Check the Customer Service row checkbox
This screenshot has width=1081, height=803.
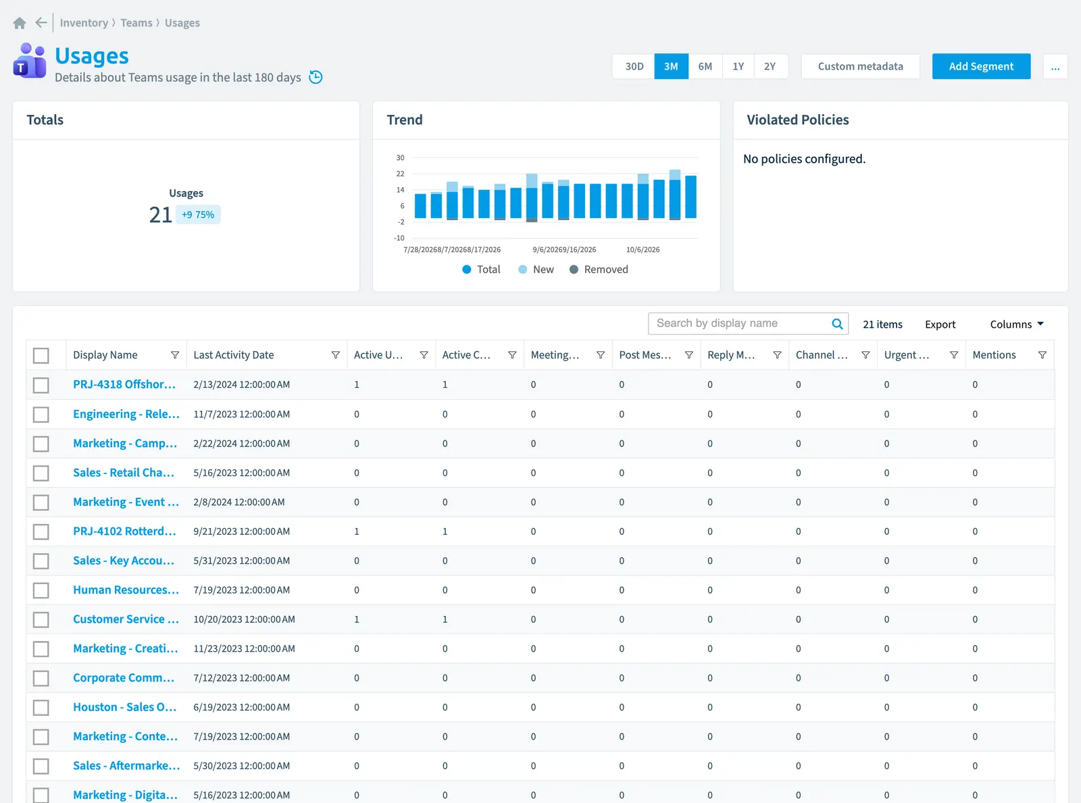[x=41, y=619]
